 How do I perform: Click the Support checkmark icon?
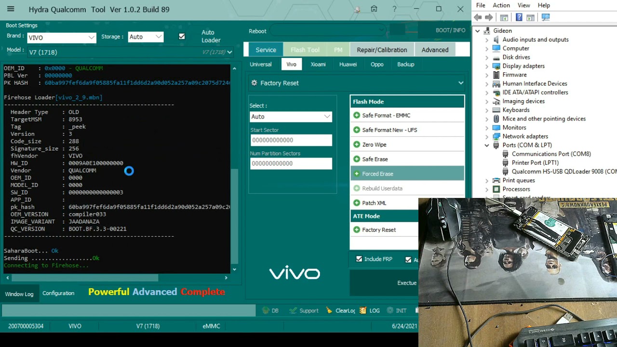point(294,310)
